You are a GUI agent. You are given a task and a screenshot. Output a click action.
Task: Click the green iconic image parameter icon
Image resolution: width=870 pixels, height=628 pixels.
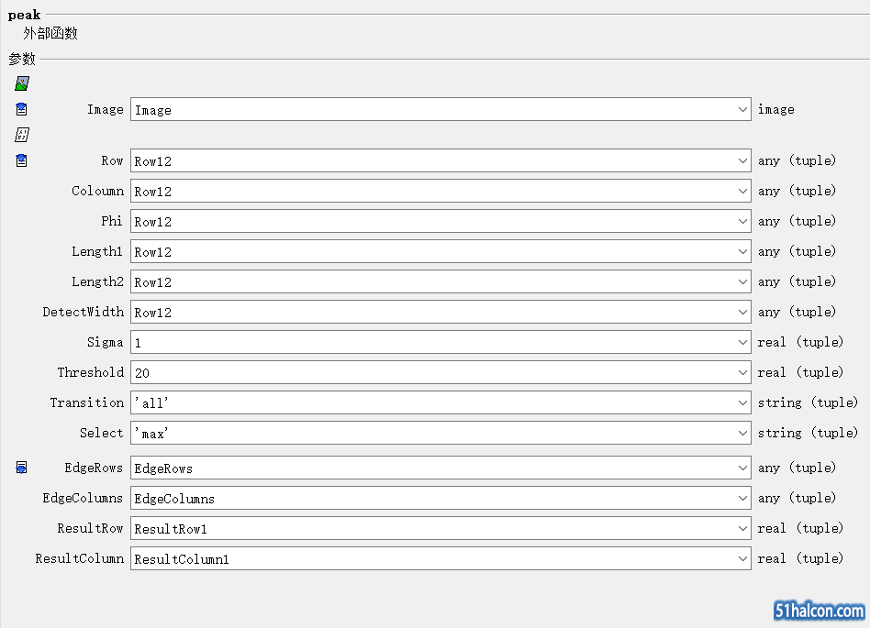click(22, 83)
